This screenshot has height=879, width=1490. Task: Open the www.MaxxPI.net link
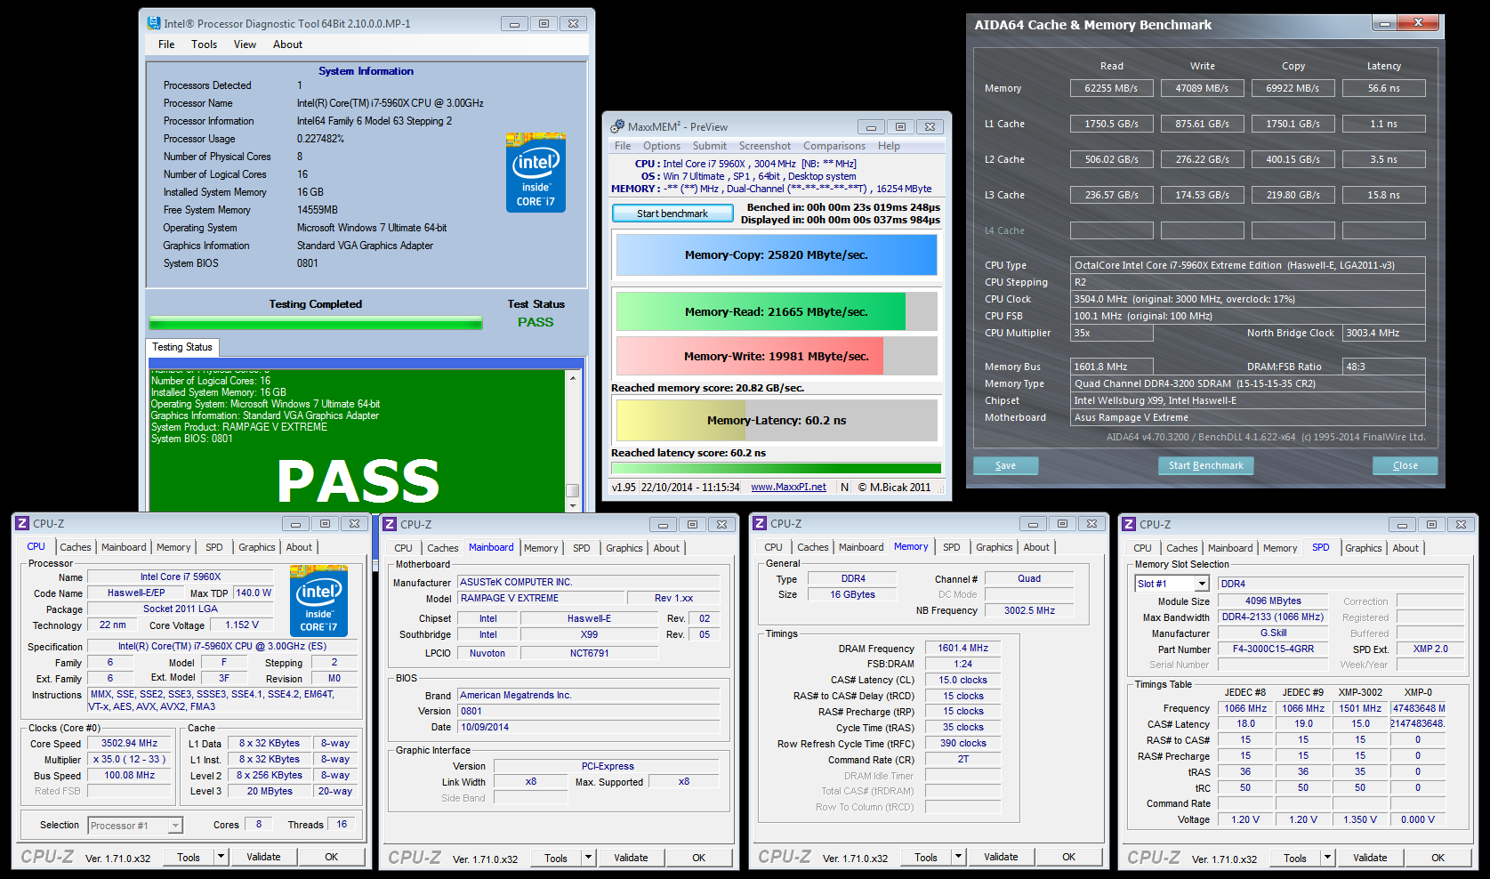pos(788,487)
